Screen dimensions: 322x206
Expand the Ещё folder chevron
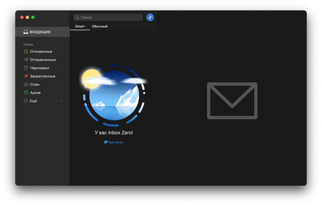click(61, 101)
